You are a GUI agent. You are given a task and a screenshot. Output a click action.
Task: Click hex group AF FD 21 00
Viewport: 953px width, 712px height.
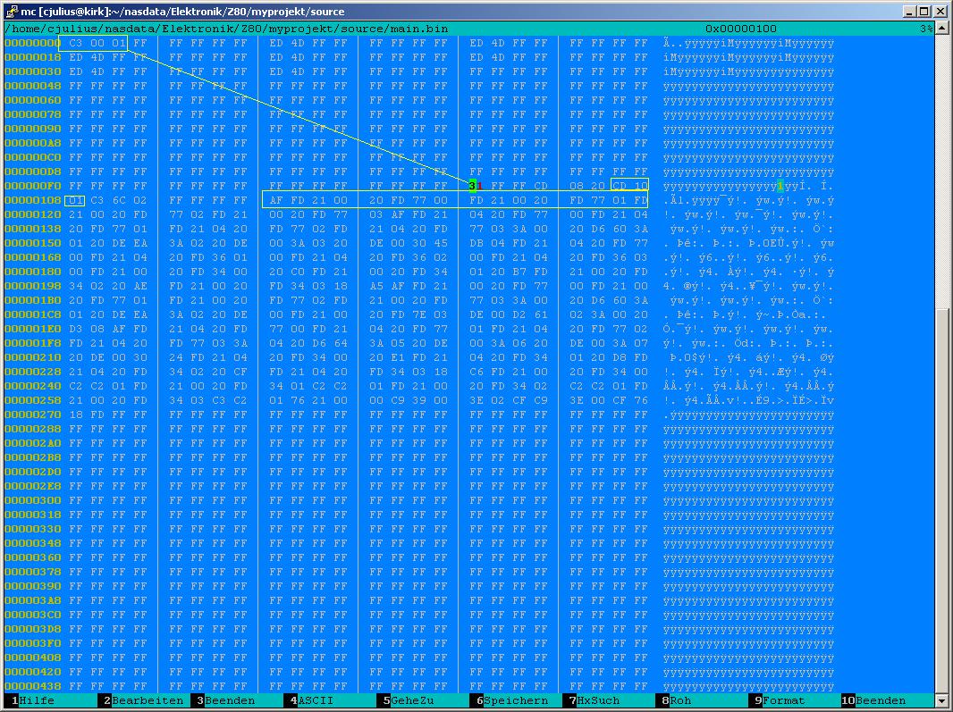click(308, 200)
